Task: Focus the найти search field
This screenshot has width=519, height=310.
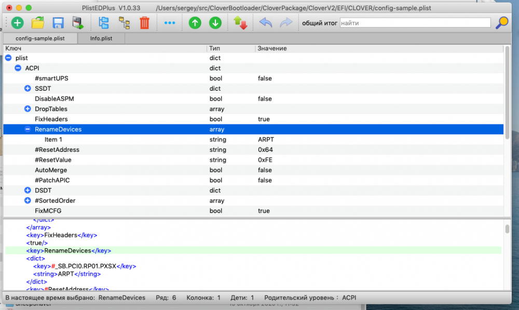Action: tap(415, 23)
